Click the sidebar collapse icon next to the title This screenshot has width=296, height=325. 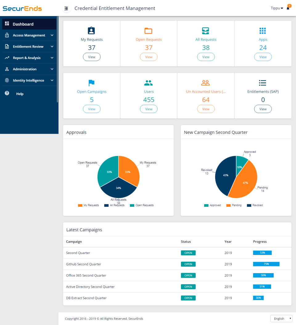[67, 8]
